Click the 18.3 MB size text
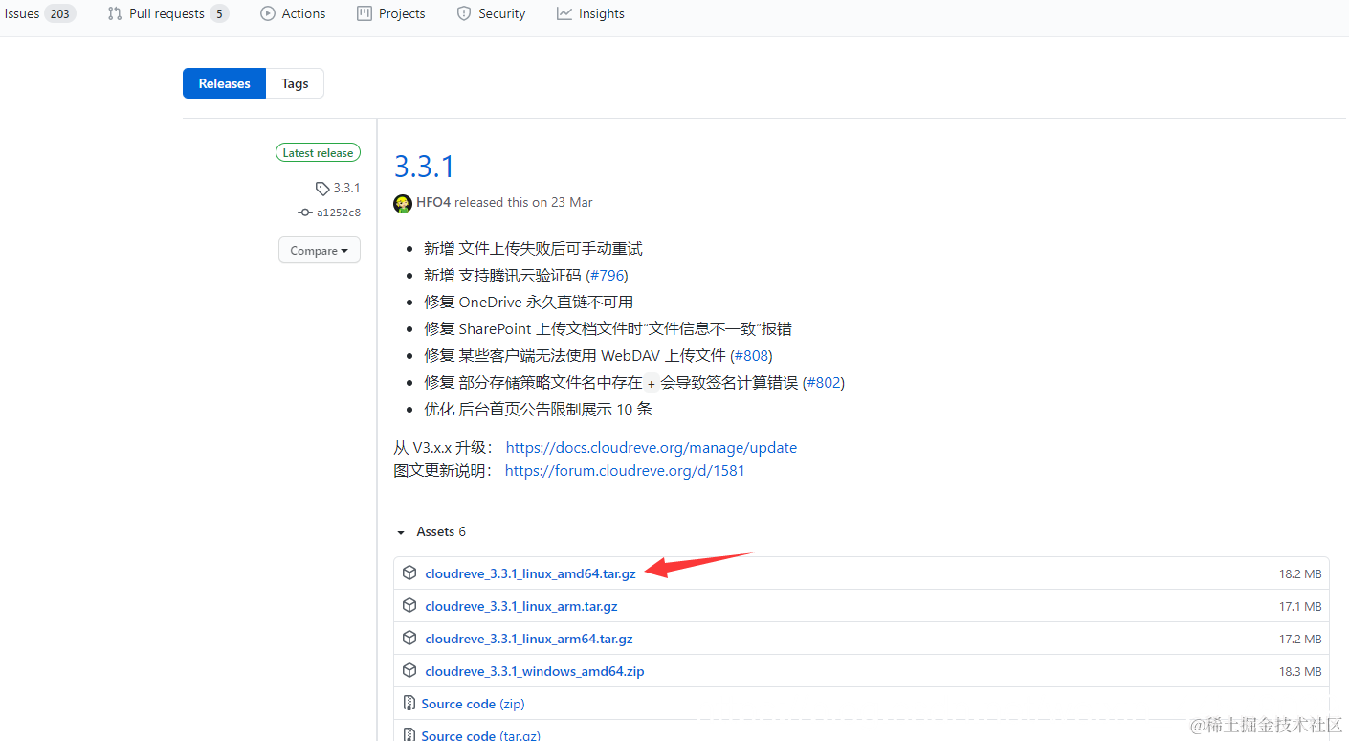This screenshot has height=741, width=1349. tap(1300, 671)
